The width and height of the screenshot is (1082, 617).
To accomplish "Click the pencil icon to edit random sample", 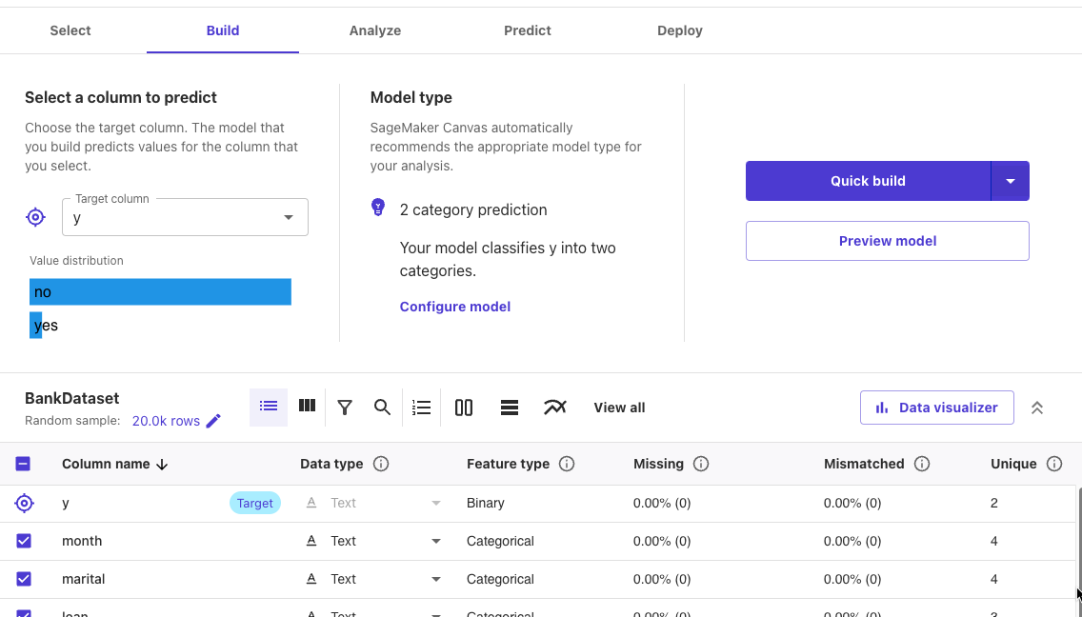I will pyautogui.click(x=213, y=421).
